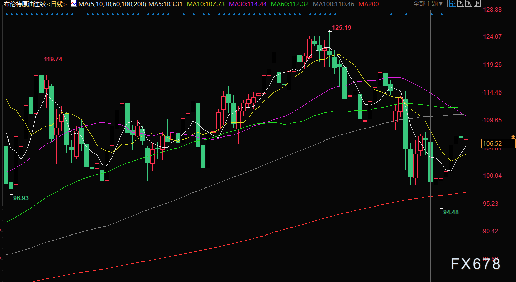Open the 全部主题 dropdown

click(429, 4)
